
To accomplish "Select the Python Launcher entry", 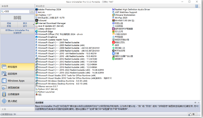I will click(x=45, y=92).
